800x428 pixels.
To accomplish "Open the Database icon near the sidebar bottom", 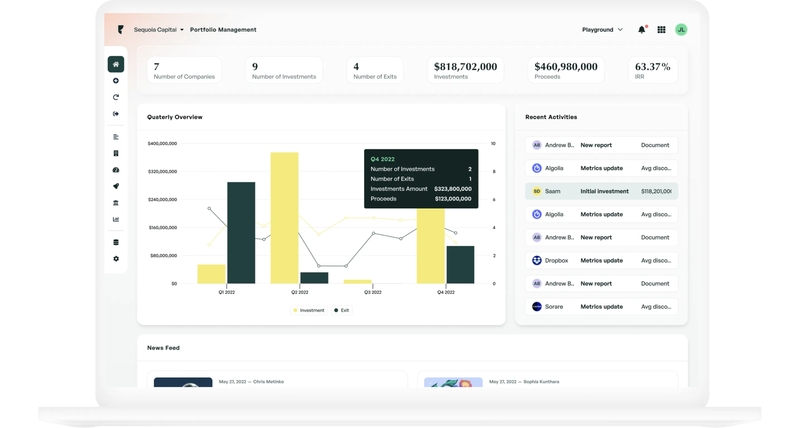I will [116, 242].
